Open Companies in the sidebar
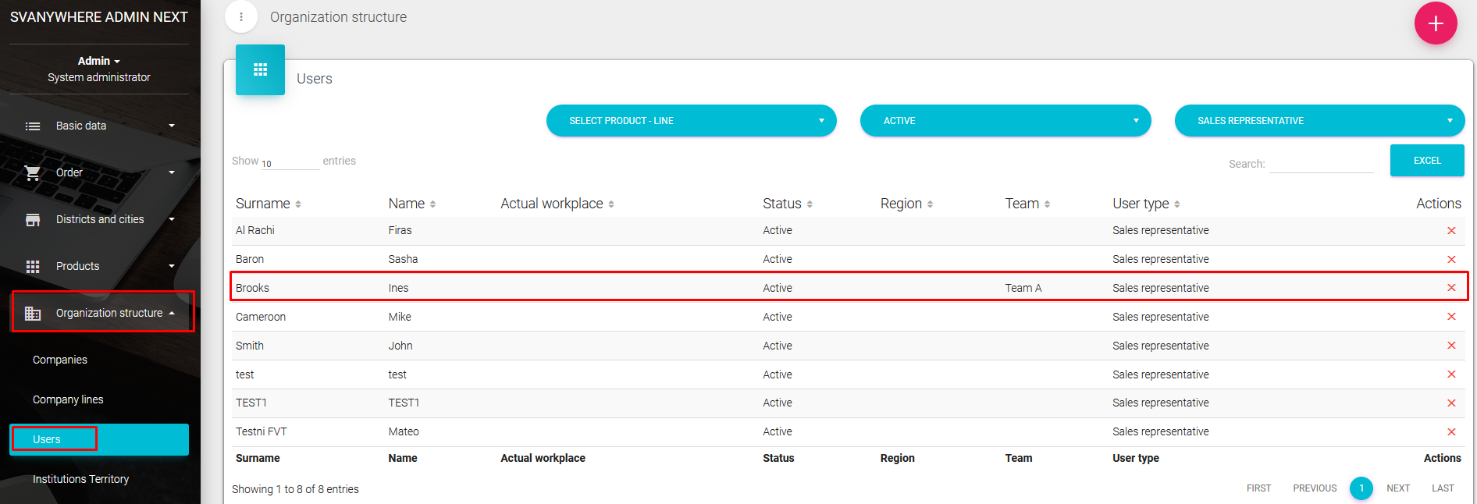The height and width of the screenshot is (504, 1477). 60,360
